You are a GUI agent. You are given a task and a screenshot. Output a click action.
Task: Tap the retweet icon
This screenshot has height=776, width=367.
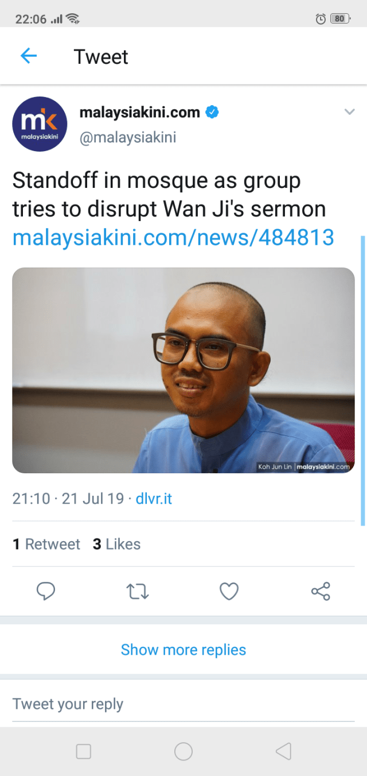[137, 591]
